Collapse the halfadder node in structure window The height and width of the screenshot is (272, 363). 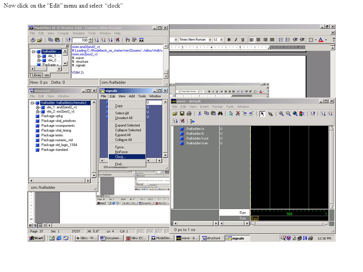tap(33, 103)
